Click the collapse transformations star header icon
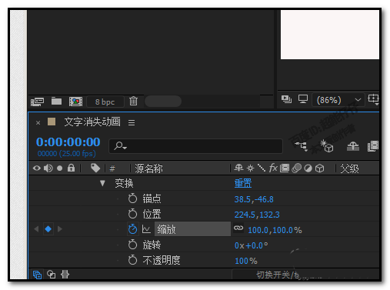The image size is (390, 290). coord(250,168)
